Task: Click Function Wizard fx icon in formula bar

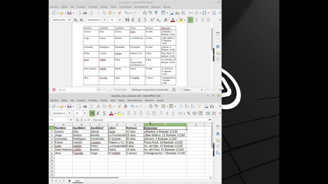Action: click(x=77, y=120)
